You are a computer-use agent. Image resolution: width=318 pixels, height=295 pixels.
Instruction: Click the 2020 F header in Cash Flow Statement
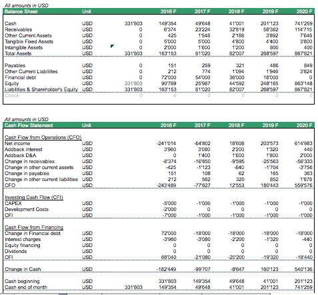(x=304, y=125)
